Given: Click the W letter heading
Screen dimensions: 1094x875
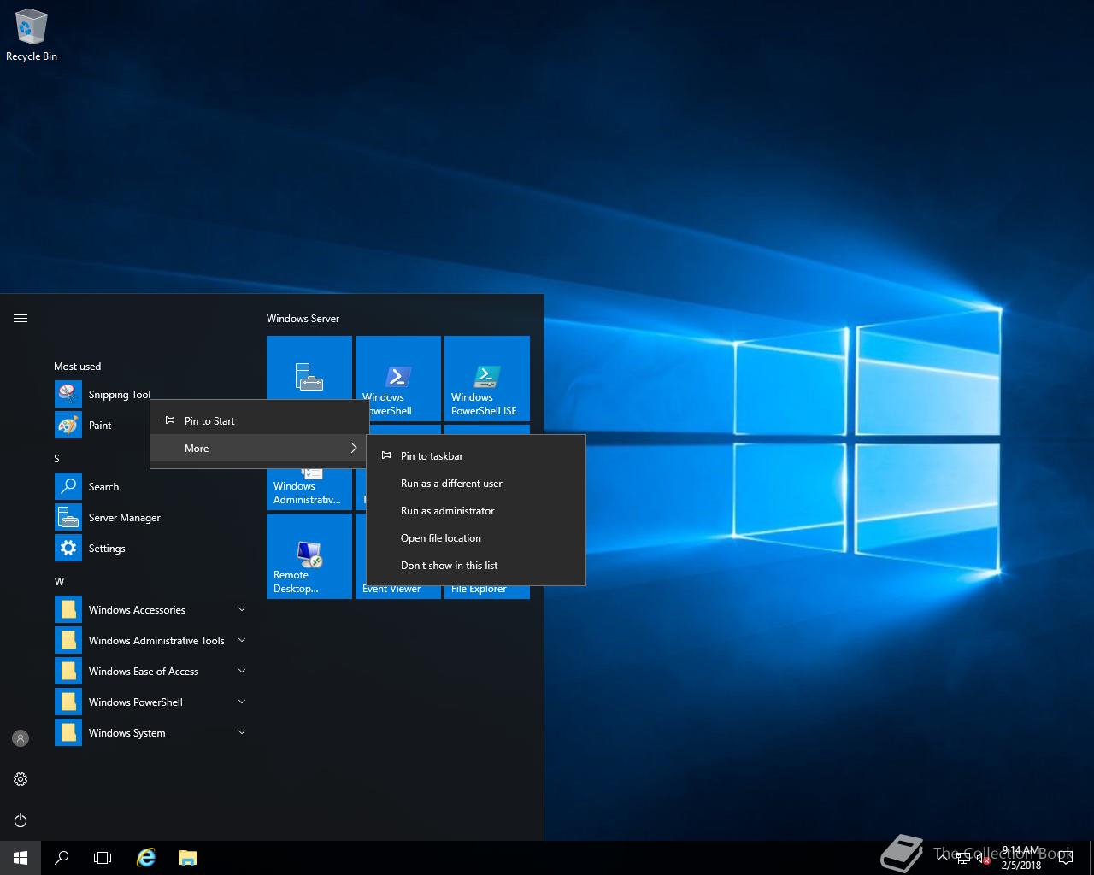Looking at the screenshot, I should [59, 581].
